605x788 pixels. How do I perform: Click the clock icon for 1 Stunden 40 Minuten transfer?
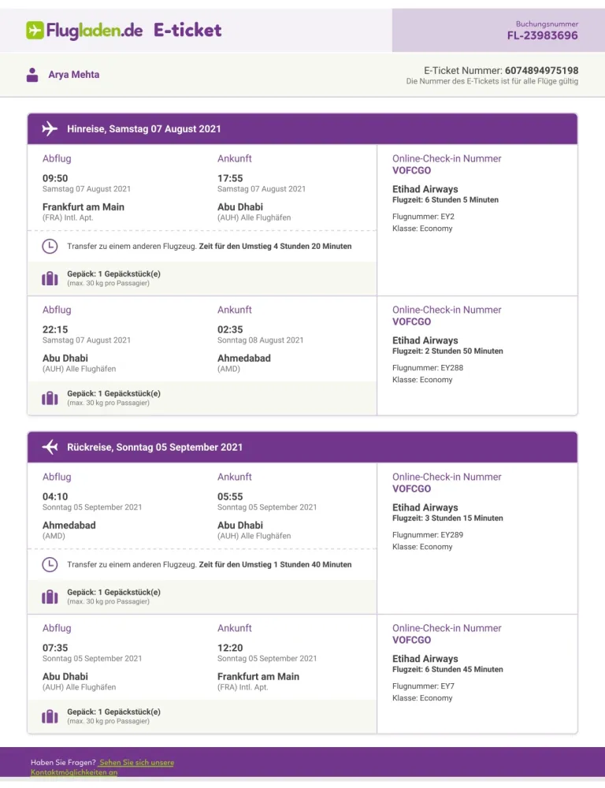pyautogui.click(x=50, y=564)
